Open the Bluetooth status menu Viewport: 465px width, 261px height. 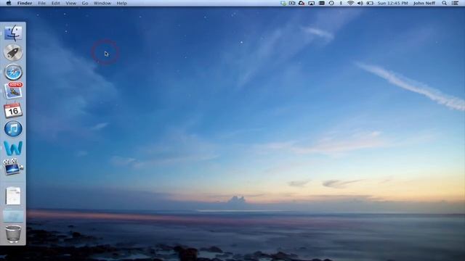341,3
